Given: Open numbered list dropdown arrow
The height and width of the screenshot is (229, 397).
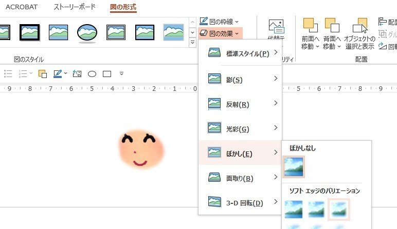Looking at the screenshot, I should tap(31, 73).
